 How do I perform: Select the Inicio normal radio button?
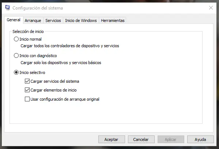click(16, 39)
